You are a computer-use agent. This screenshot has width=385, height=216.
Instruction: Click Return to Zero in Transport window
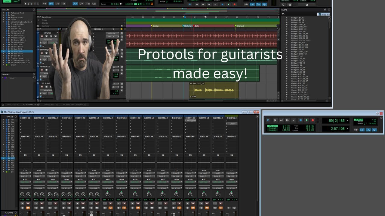click(275, 120)
